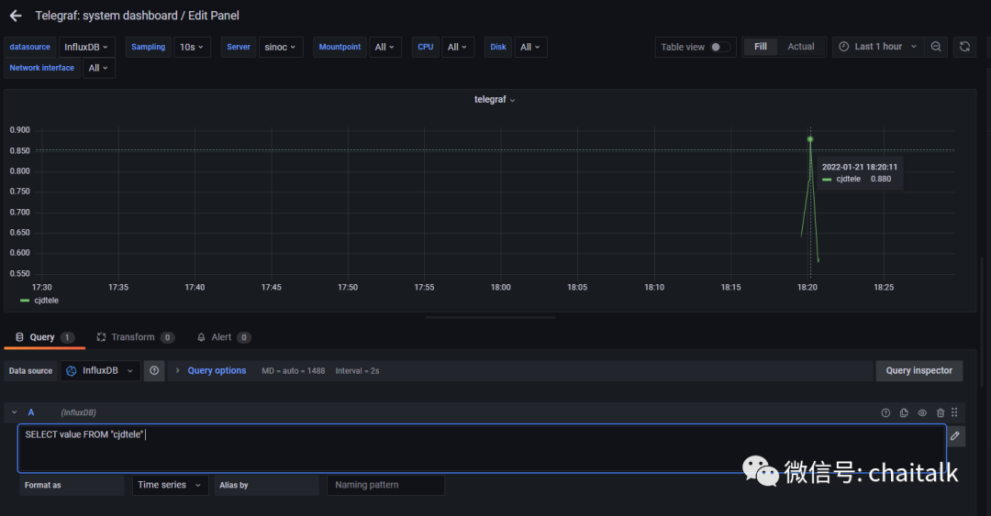Grab the drag handle for query A
This screenshot has width=991, height=516.
tap(955, 412)
